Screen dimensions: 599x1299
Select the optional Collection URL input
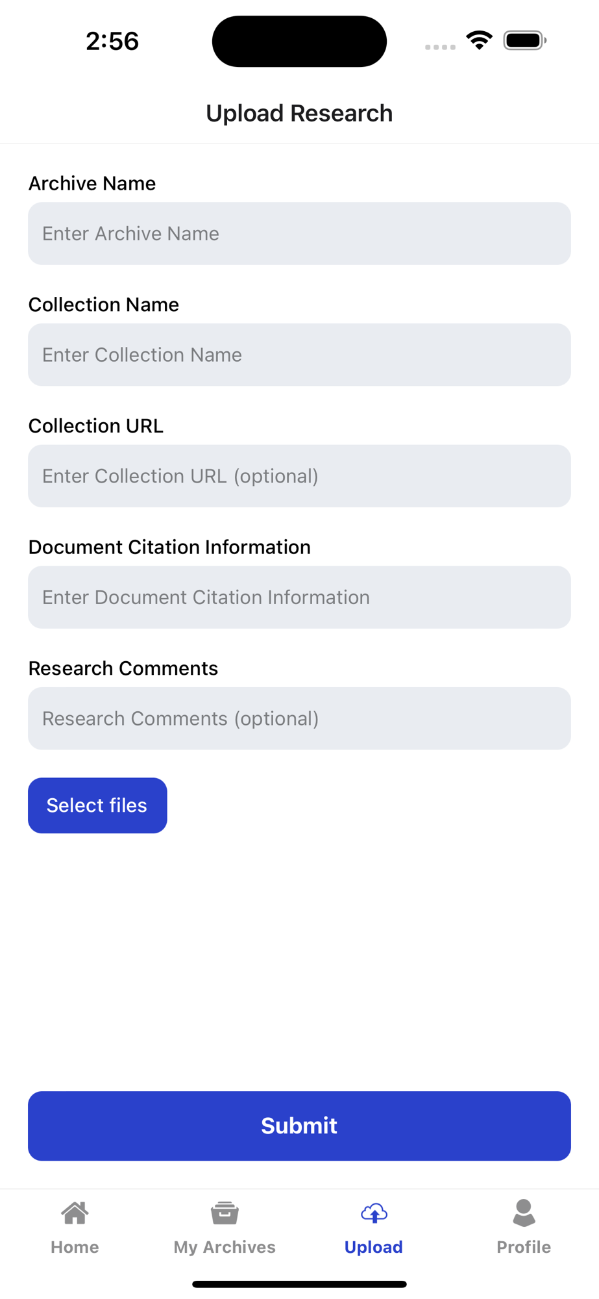pyautogui.click(x=299, y=476)
